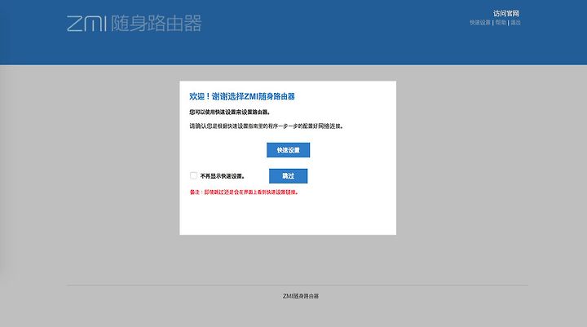The image size is (587, 327).
Task: Click the line 您可以使用快速设置来设置路由器
Action: (x=230, y=112)
